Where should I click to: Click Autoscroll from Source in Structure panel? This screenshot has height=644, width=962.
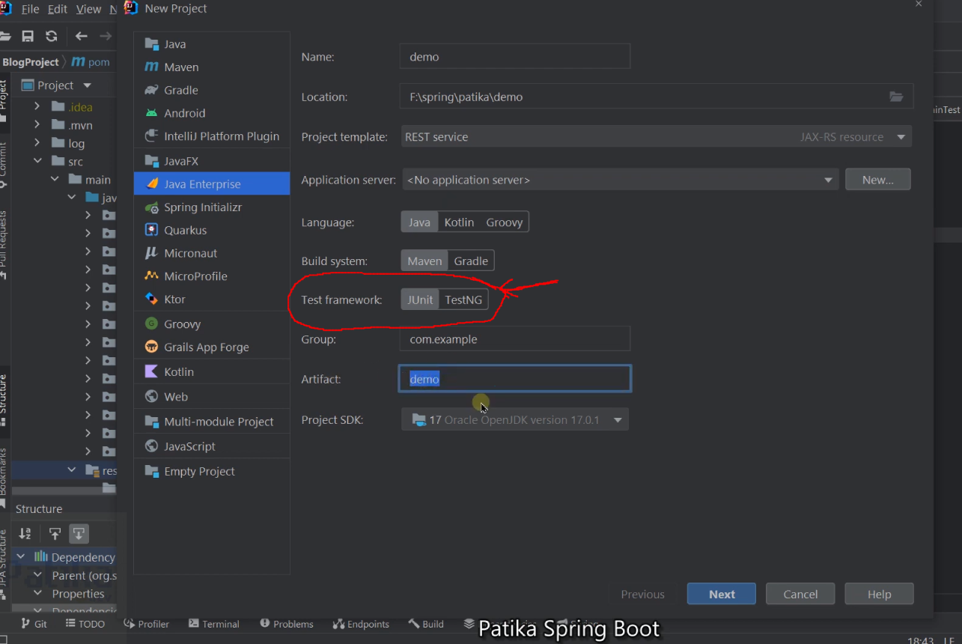point(79,533)
